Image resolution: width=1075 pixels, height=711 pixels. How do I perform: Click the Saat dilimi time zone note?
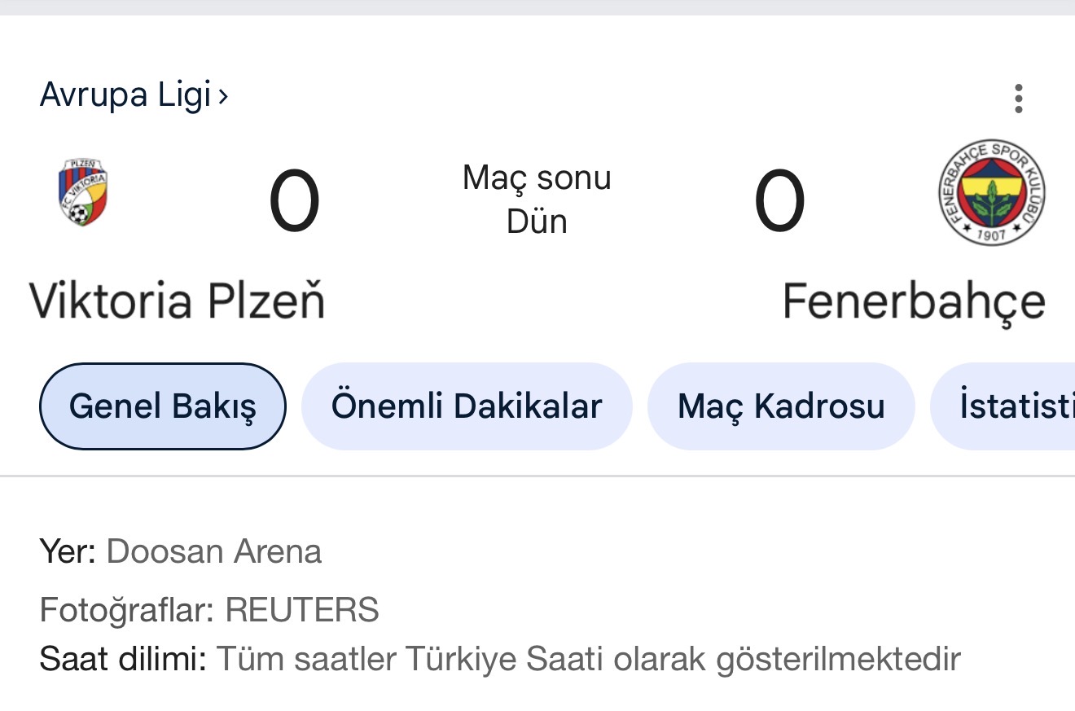pos(499,659)
